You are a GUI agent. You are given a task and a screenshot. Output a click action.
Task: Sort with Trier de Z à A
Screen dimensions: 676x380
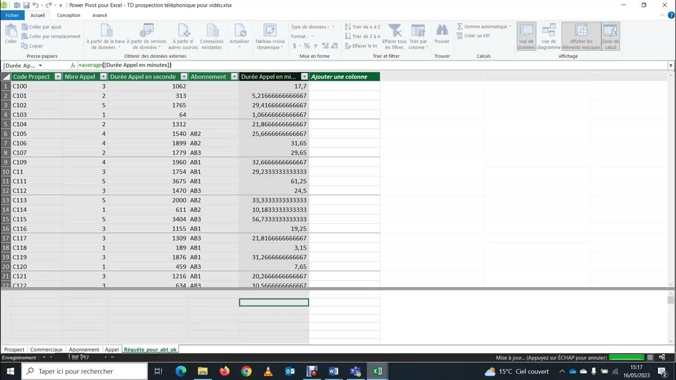pyautogui.click(x=362, y=36)
